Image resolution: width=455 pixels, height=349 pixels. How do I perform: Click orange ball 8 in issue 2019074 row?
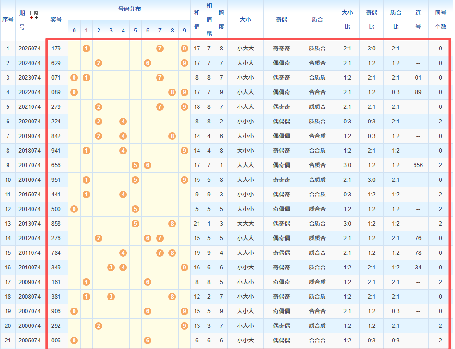click(172, 136)
